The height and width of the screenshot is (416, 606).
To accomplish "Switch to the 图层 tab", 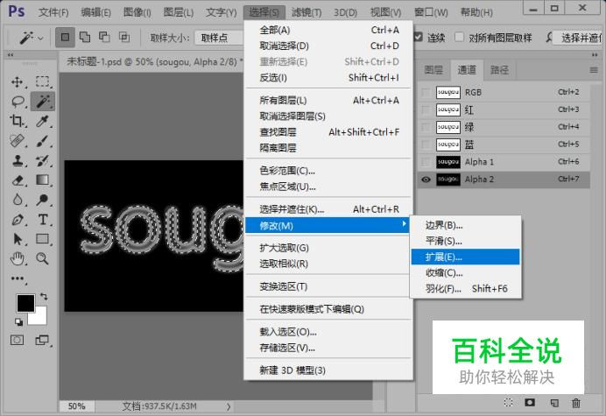I will pyautogui.click(x=433, y=70).
